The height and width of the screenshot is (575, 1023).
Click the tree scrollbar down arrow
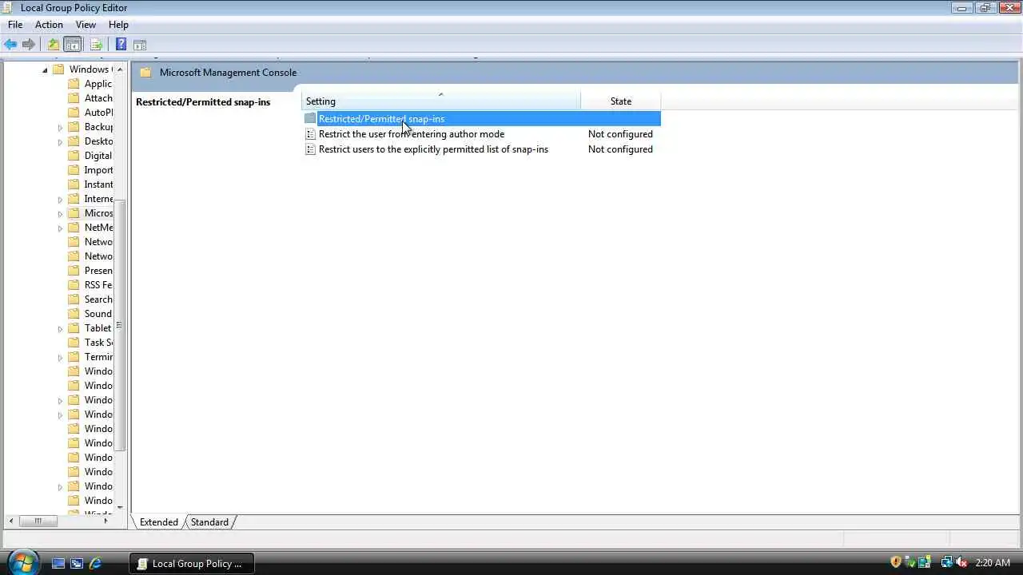pyautogui.click(x=120, y=506)
